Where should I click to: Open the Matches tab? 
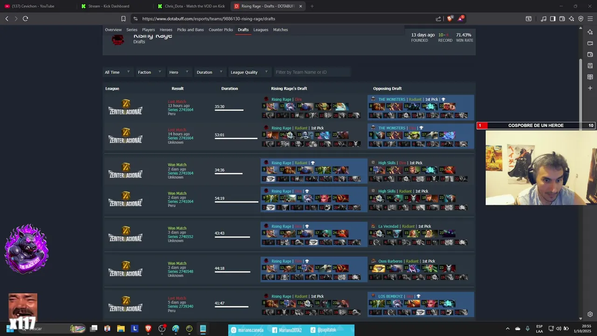click(280, 30)
